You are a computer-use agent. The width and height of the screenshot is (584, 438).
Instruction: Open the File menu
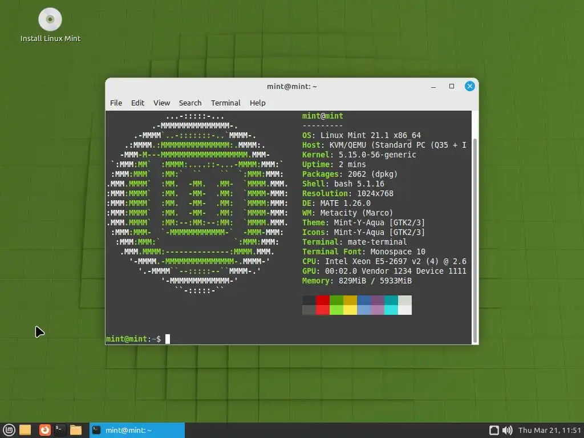[116, 103]
